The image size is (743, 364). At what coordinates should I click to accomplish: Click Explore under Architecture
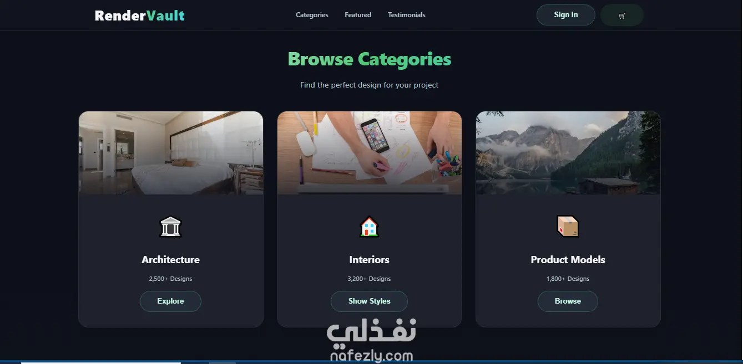coord(170,301)
